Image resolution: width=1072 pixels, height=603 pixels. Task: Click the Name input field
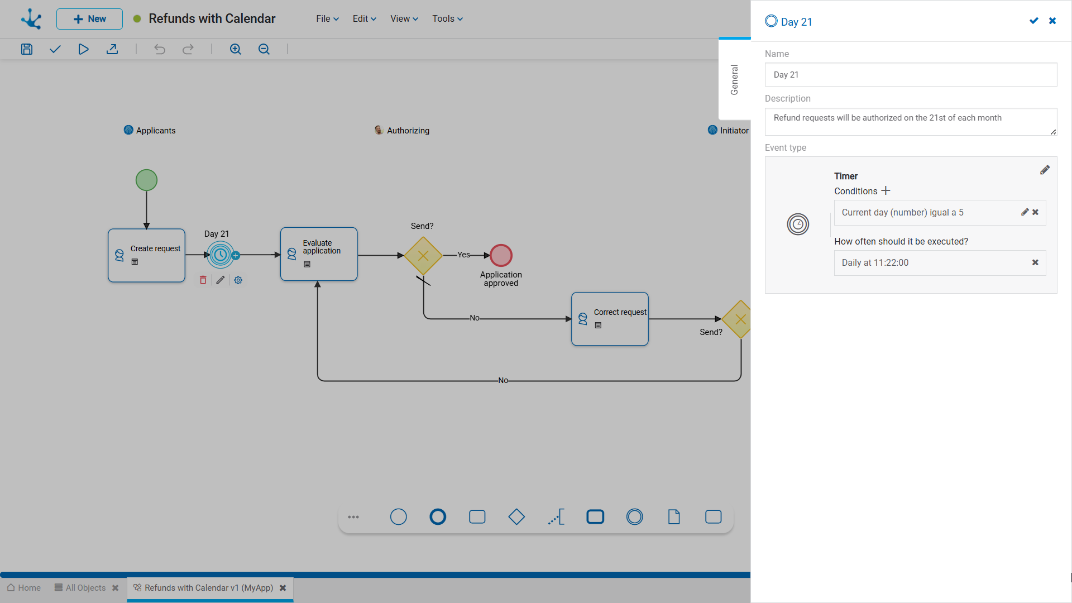[x=911, y=75]
